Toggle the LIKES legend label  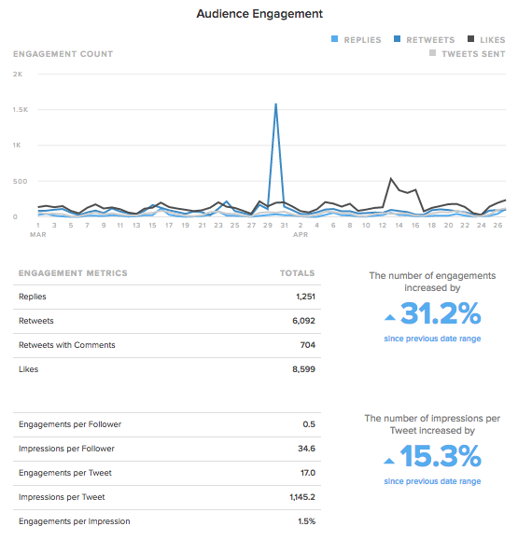pos(493,40)
